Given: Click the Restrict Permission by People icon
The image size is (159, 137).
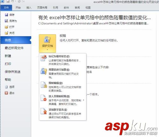Looking at the screenshot, I should [x=44, y=98].
